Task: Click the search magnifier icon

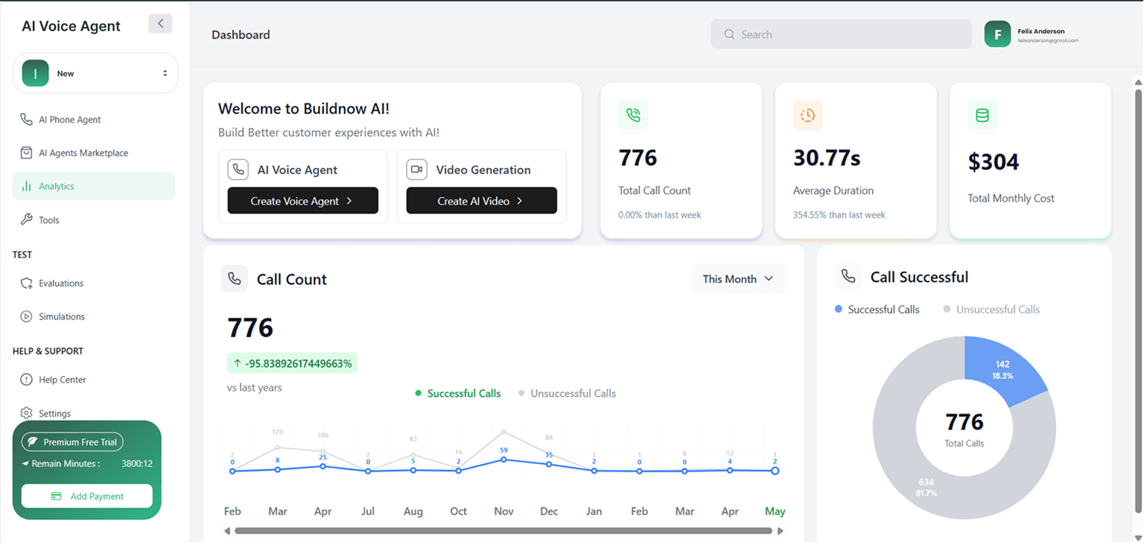Action: tap(729, 34)
